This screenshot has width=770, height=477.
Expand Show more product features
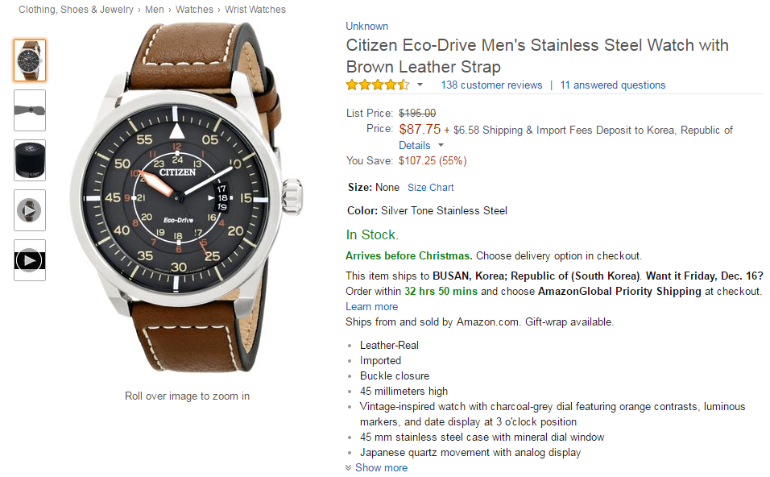381,467
